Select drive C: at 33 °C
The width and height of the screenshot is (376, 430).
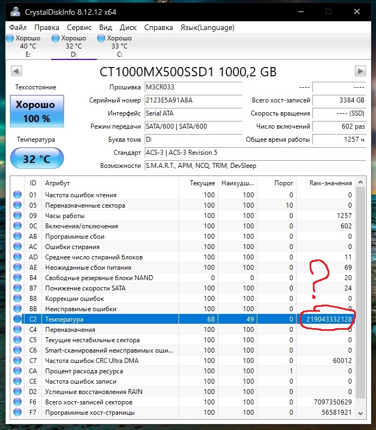[119, 46]
